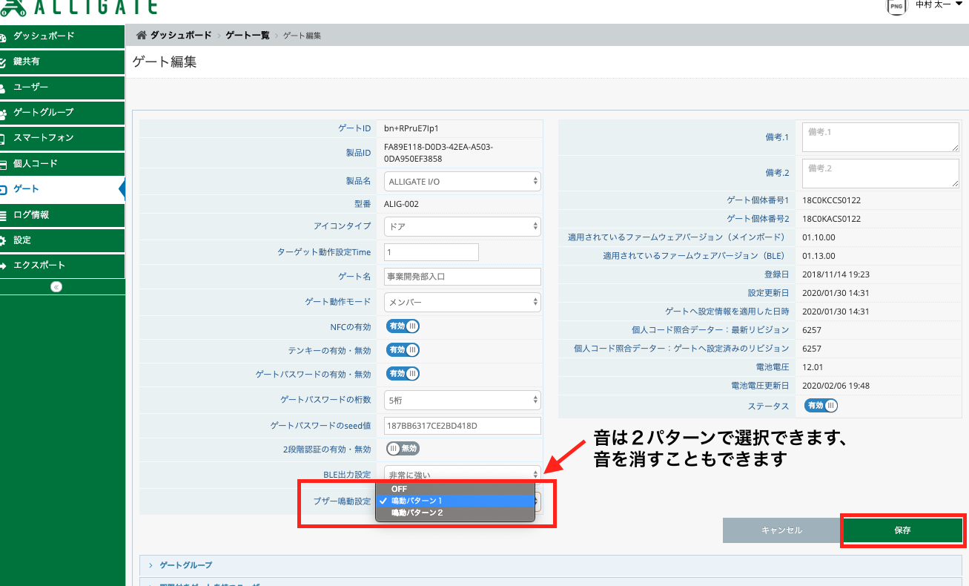Viewport: 969px width, 586px height.
Task: Open ログ情報 from the sidebar
Action: coord(62,214)
